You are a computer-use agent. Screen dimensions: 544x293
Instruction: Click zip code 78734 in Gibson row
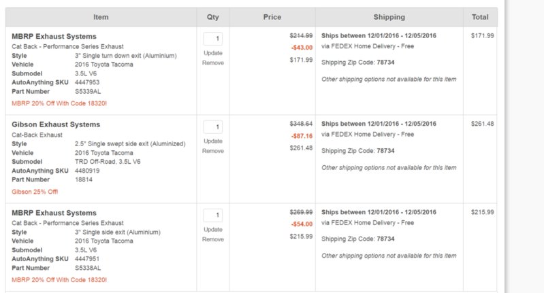click(x=385, y=151)
